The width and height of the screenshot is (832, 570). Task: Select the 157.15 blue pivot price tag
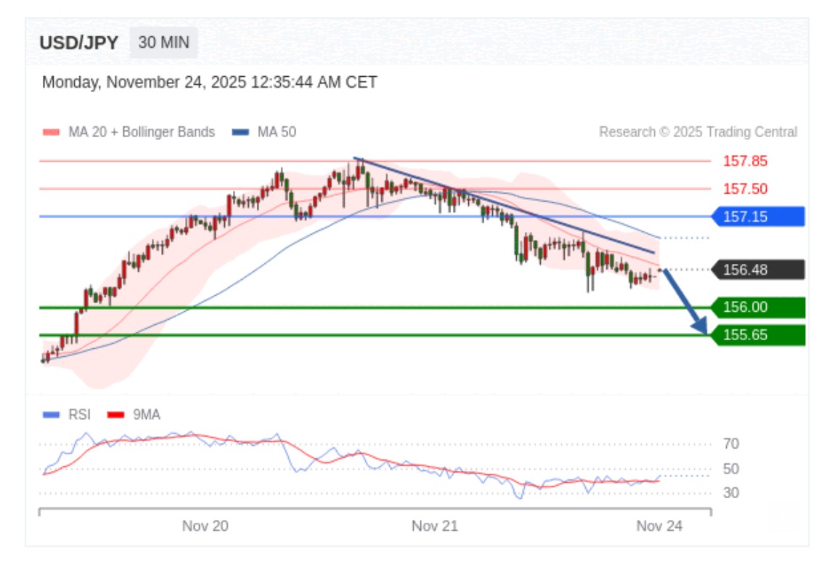[x=757, y=216]
